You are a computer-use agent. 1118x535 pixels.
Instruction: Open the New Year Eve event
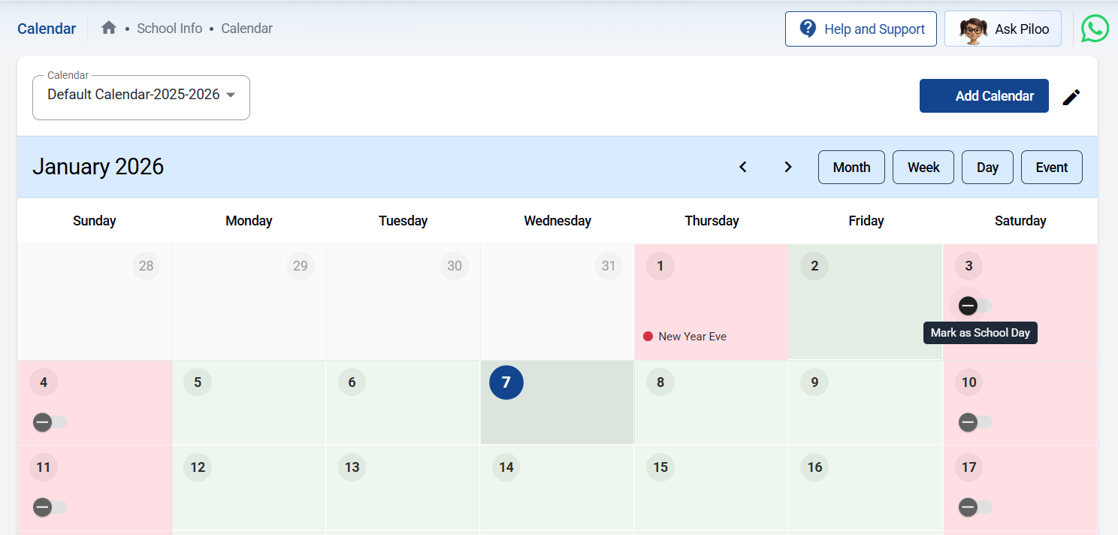[692, 337]
